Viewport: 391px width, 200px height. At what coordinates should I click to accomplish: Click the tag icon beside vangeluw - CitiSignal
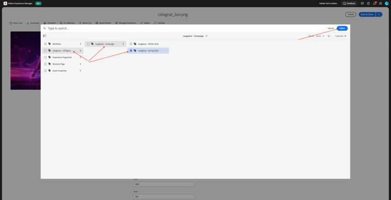click(x=50, y=51)
